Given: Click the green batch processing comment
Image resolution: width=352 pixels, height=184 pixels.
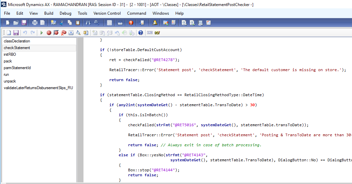Looking at the screenshot, I should [x=211, y=145].
